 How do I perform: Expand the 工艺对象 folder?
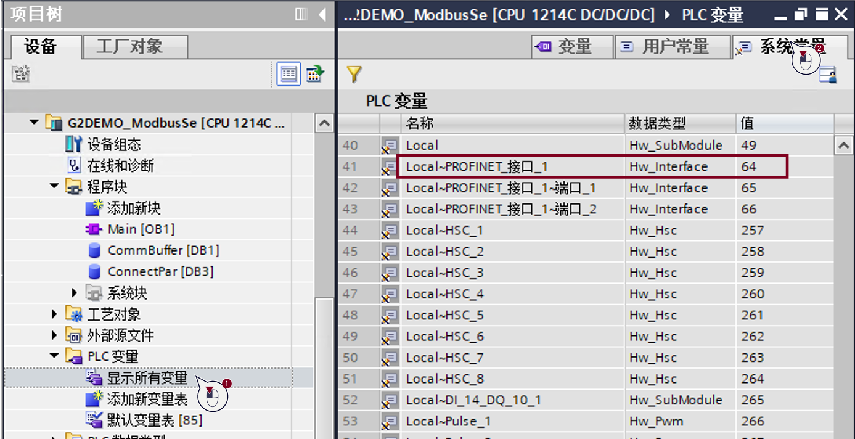pyautogui.click(x=55, y=314)
